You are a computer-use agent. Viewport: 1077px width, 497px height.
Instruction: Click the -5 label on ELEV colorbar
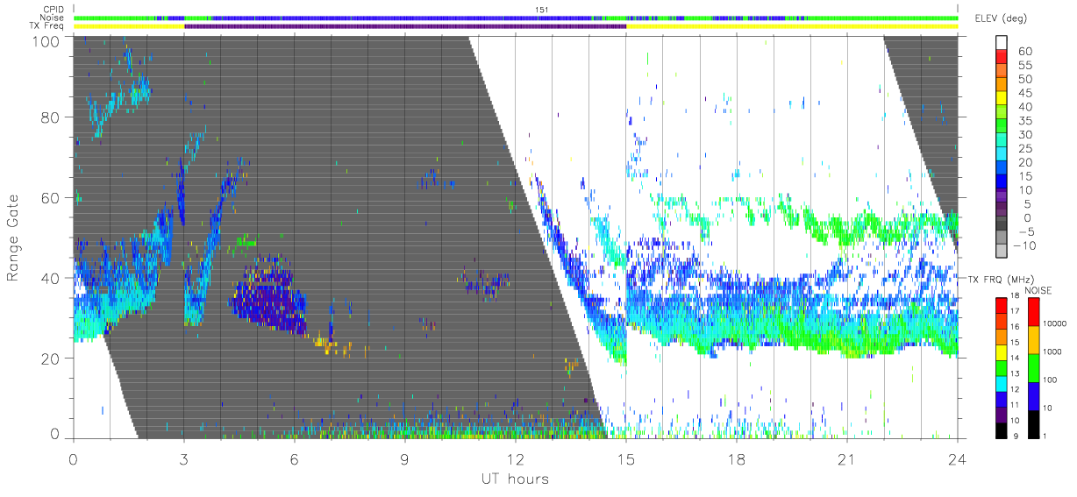tap(1026, 231)
